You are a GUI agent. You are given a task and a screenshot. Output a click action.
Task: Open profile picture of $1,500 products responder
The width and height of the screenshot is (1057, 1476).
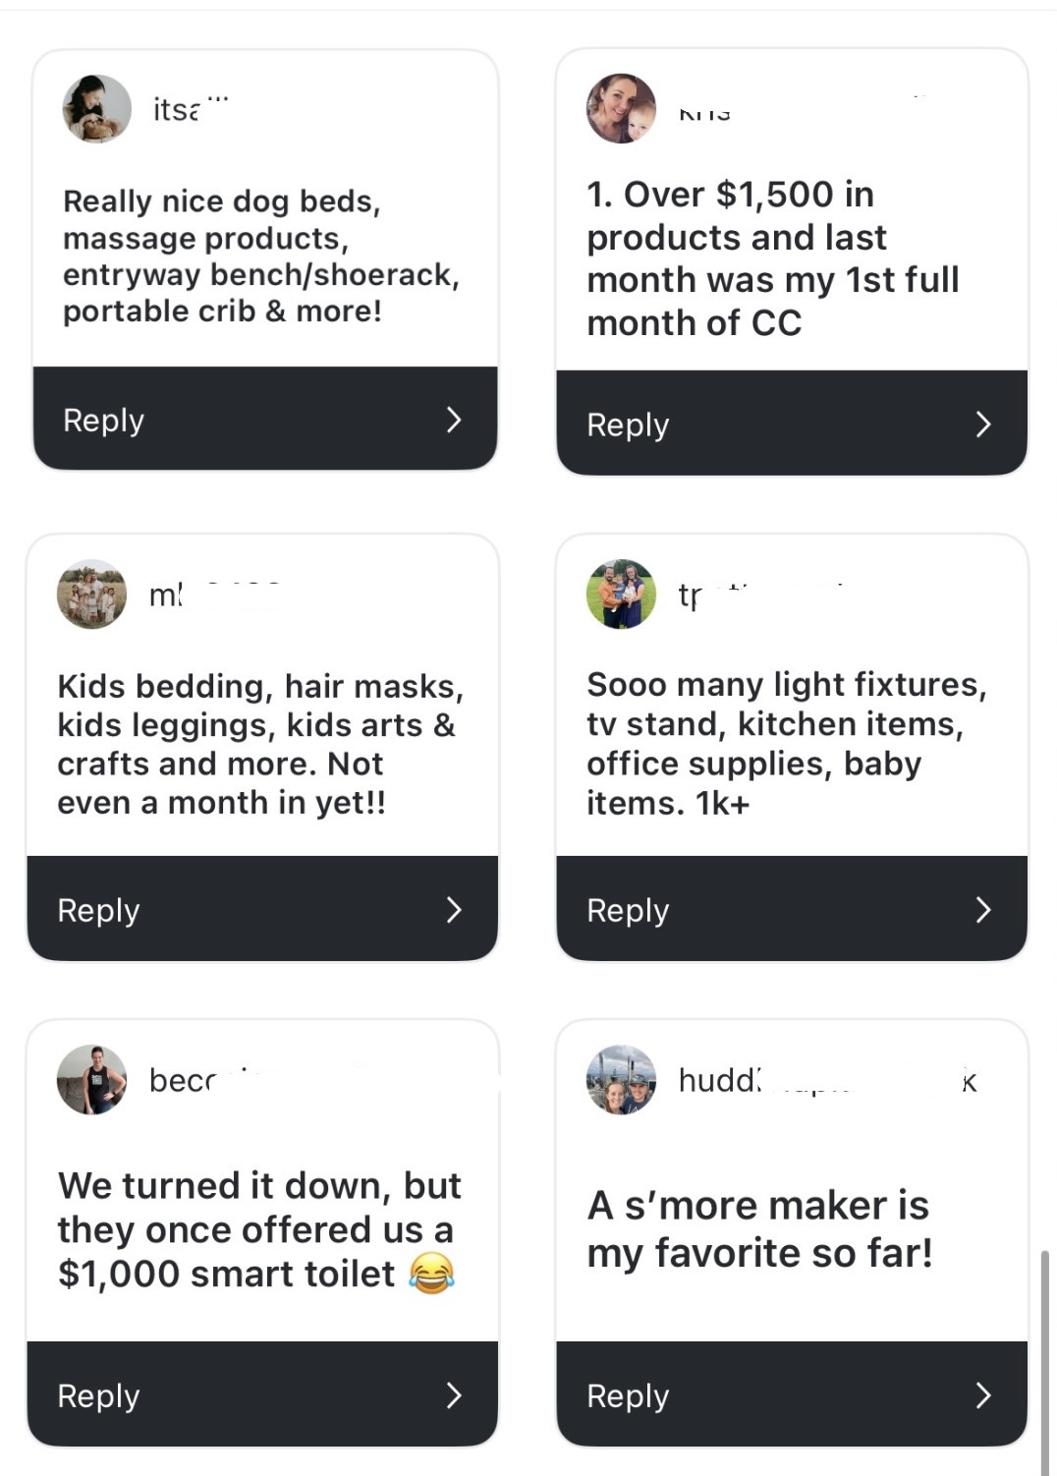[x=621, y=108]
